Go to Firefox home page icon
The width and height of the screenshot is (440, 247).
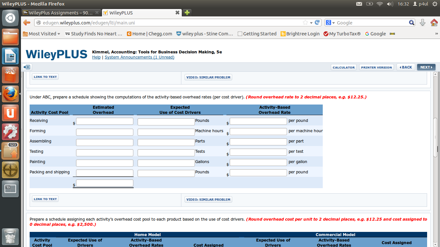[x=434, y=23]
